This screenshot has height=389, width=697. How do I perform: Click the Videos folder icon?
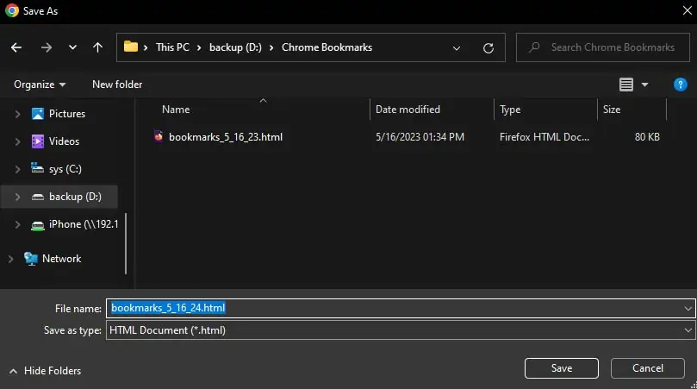(x=38, y=141)
